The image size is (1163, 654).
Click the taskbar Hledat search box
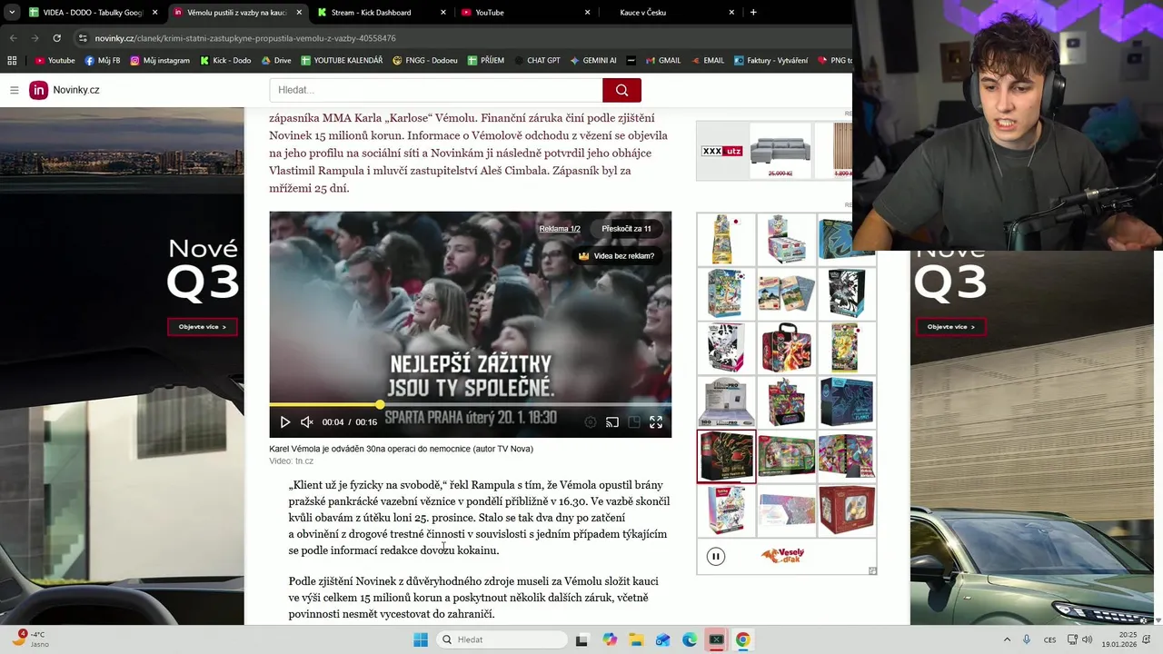click(502, 639)
